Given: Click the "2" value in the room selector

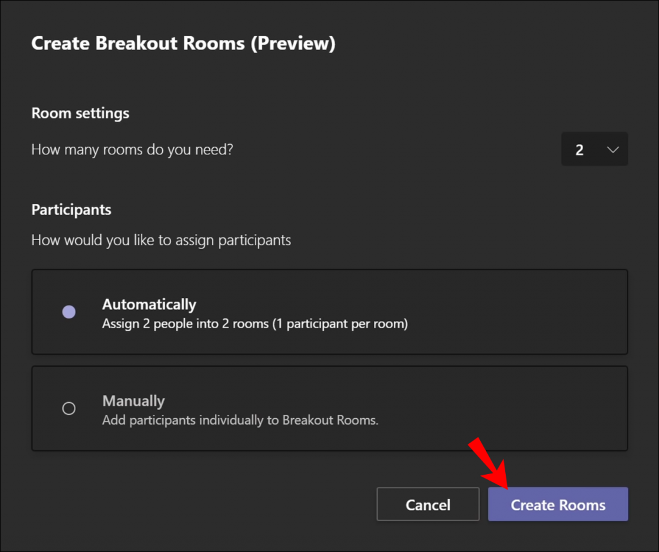Looking at the screenshot, I should coord(579,149).
